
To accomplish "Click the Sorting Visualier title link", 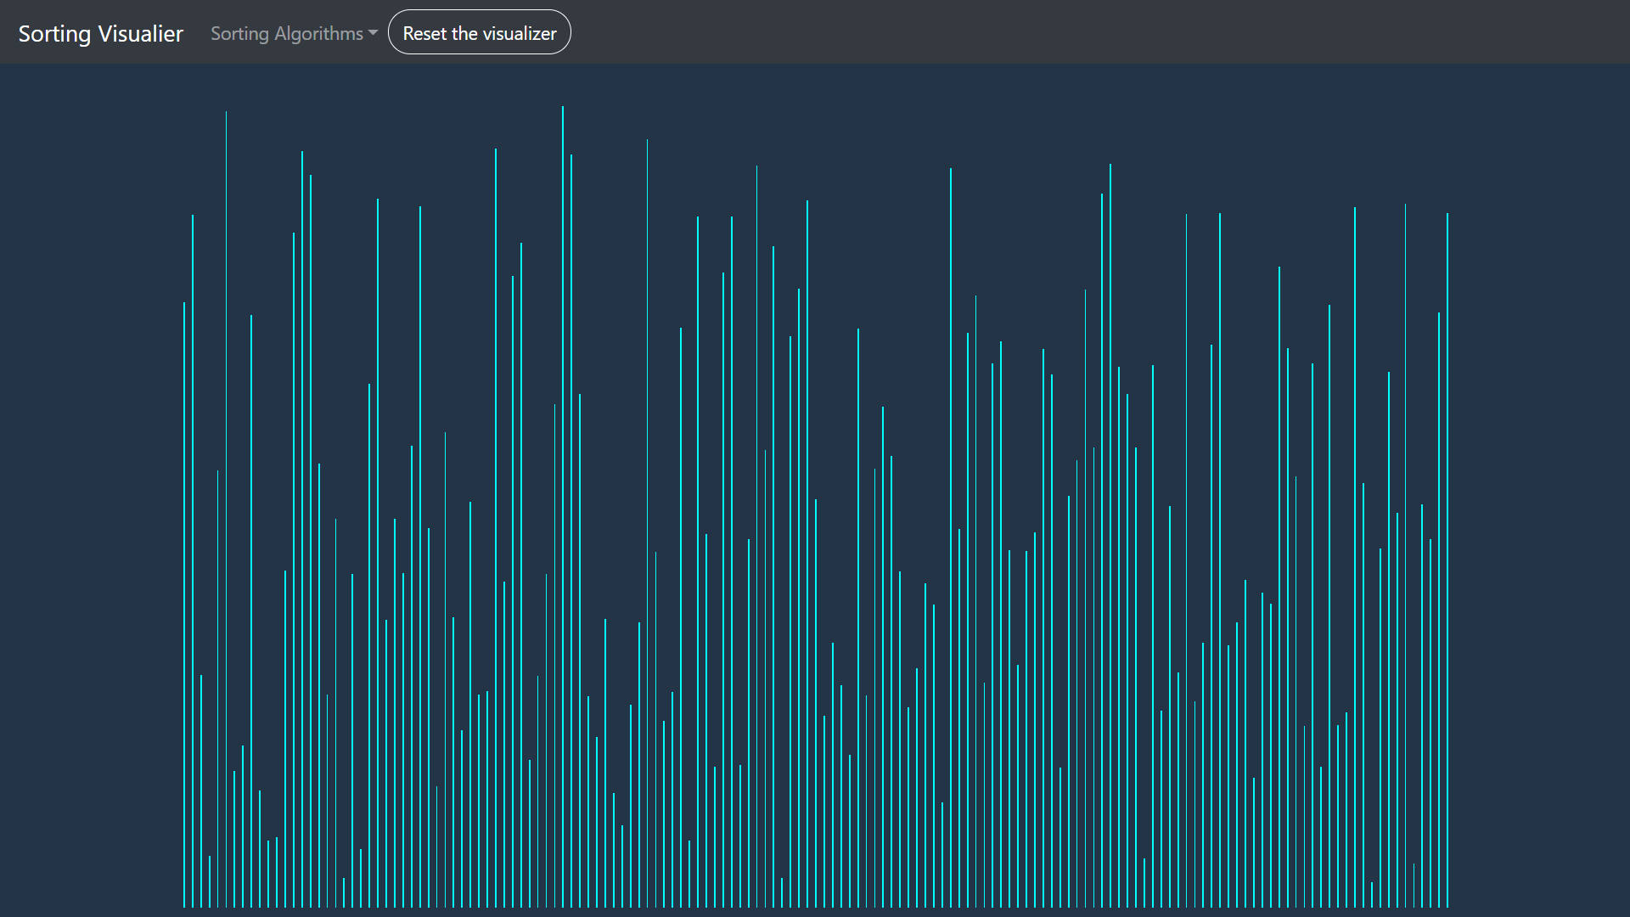I will (101, 33).
